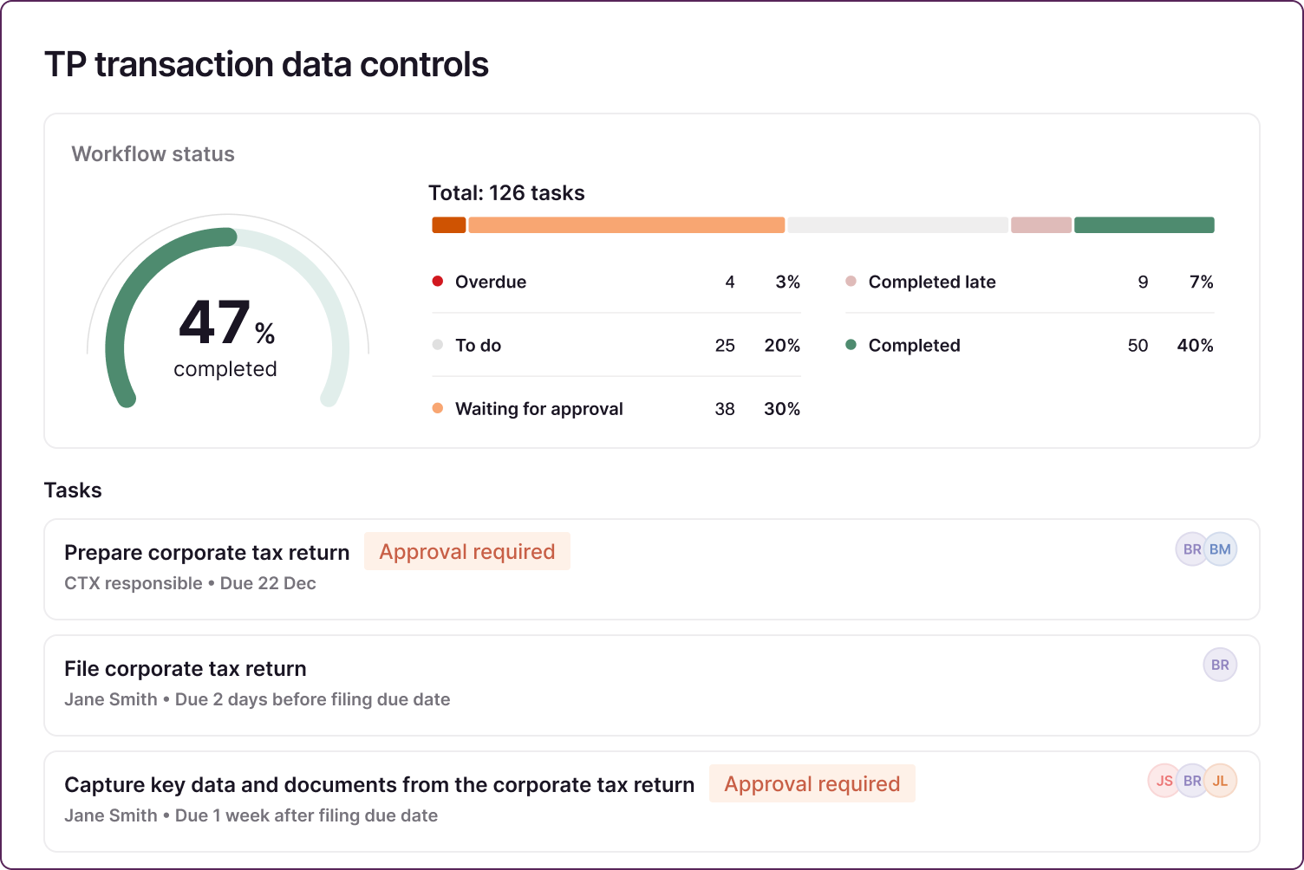The height and width of the screenshot is (870, 1304).
Task: Toggle the Completed late legend filter
Action: pos(932,282)
